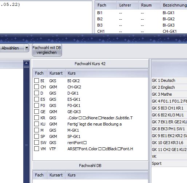Select the GK 4 F01.1 row

[x=169, y=101]
